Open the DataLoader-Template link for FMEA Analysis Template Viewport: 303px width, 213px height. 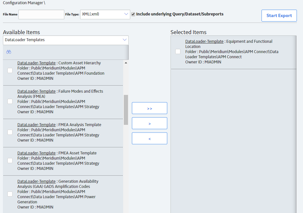(x=37, y=125)
